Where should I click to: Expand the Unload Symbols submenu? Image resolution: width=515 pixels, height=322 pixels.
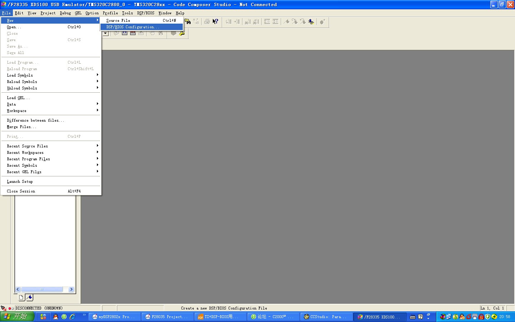point(51,88)
